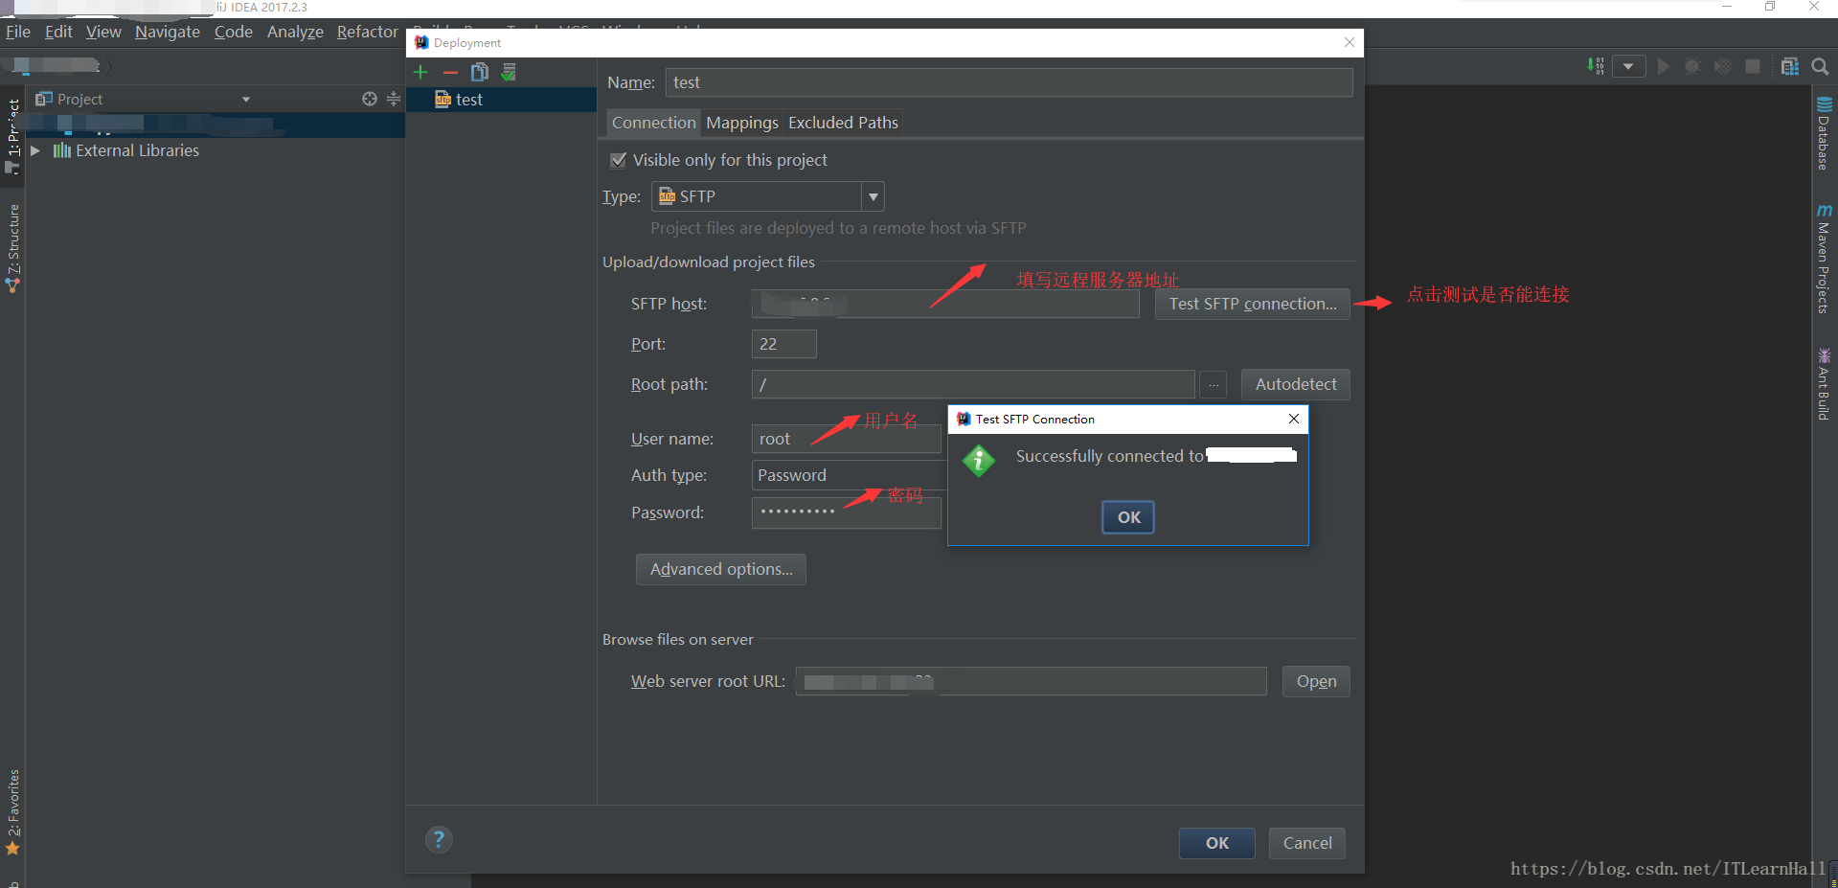This screenshot has width=1838, height=888.
Task: Open Project Structure icon in toolbar
Action: tap(1790, 66)
